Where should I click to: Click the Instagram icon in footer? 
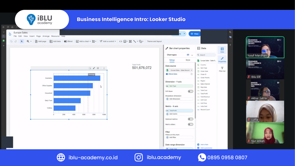(139, 157)
